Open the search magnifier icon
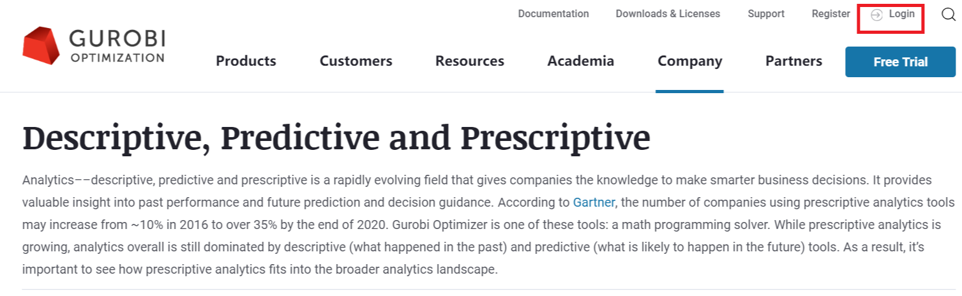The width and height of the screenshot is (962, 296). coord(949,14)
